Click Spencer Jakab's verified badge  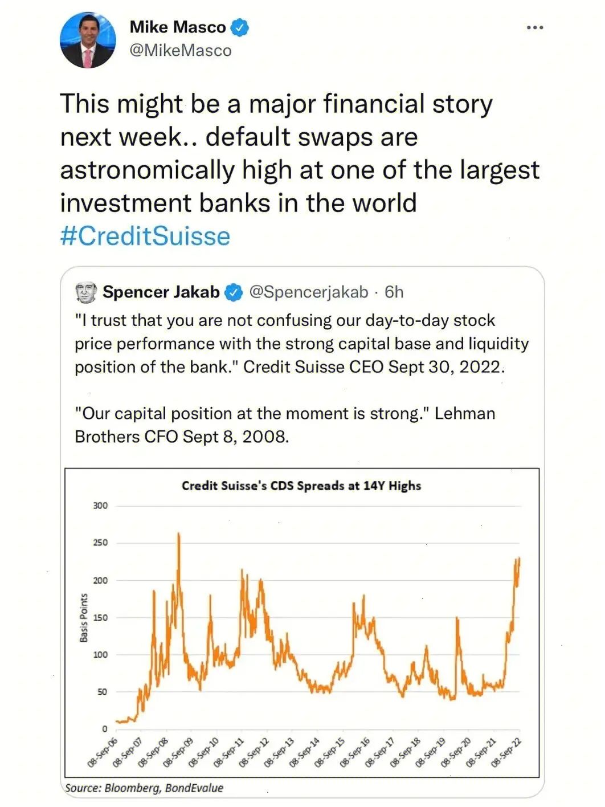pyautogui.click(x=233, y=292)
